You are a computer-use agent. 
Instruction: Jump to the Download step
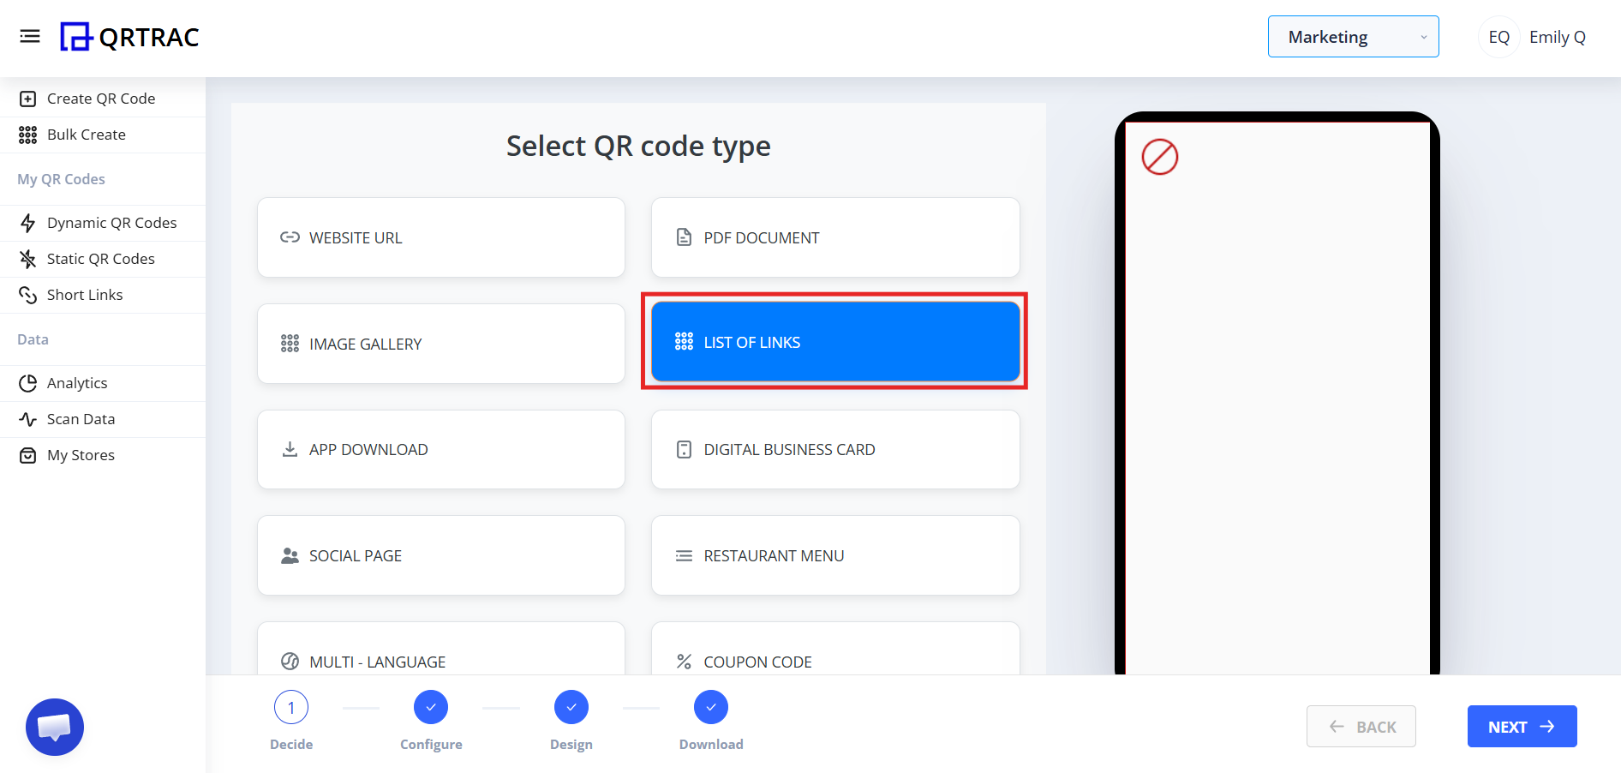click(710, 707)
